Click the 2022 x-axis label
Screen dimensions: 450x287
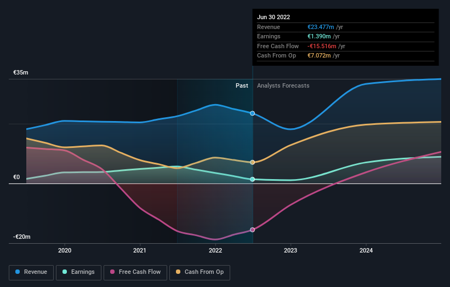[215, 250]
